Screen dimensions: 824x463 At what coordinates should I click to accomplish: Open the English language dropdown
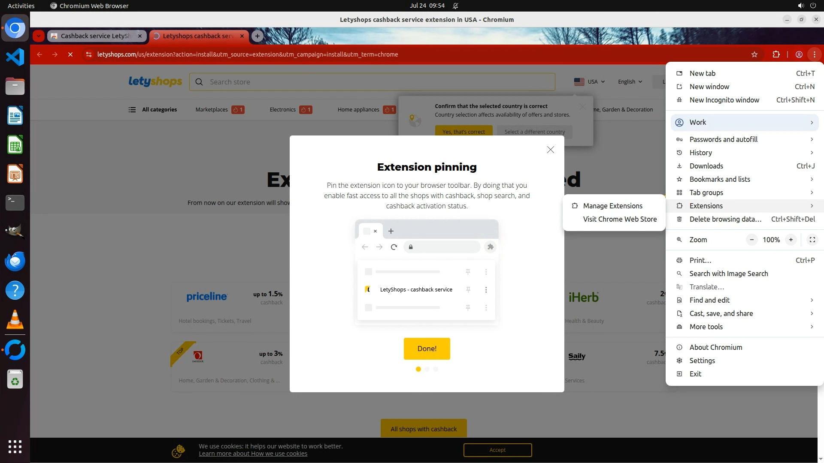630,82
